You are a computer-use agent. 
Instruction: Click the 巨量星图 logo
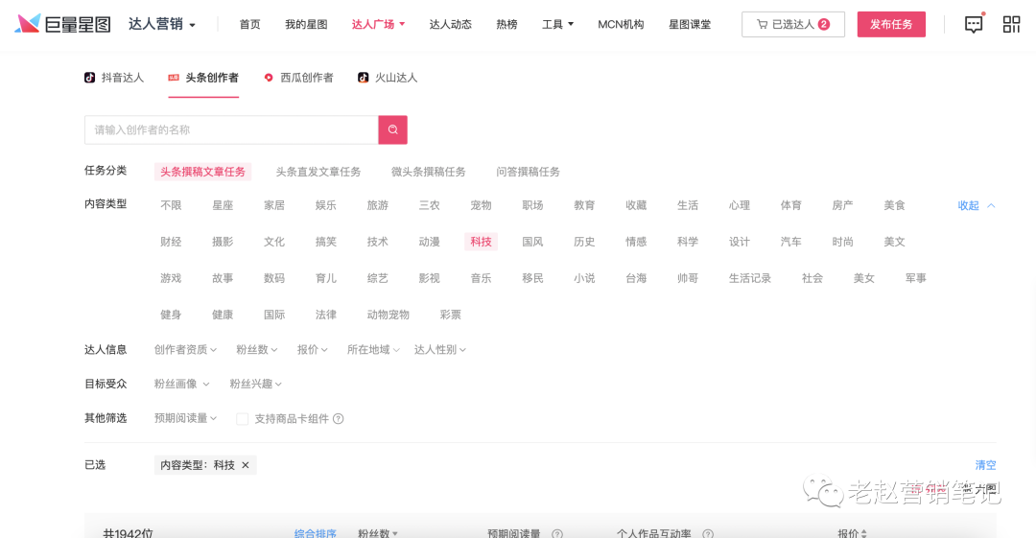click(62, 25)
